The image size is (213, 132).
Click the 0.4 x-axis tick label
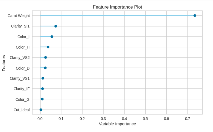[x=124, y=119]
